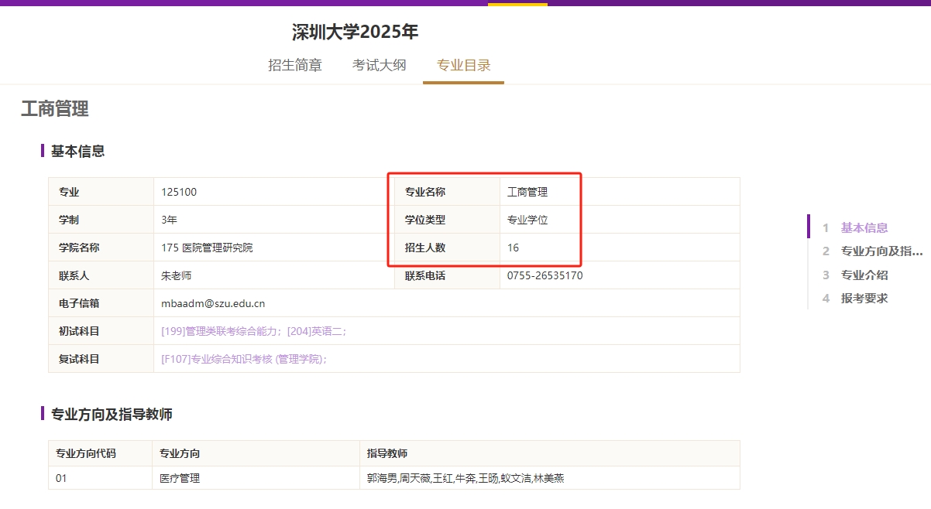This screenshot has height=509, width=931.
Task: Select the 工商管理 value in 专业名称 row
Action: coord(527,192)
